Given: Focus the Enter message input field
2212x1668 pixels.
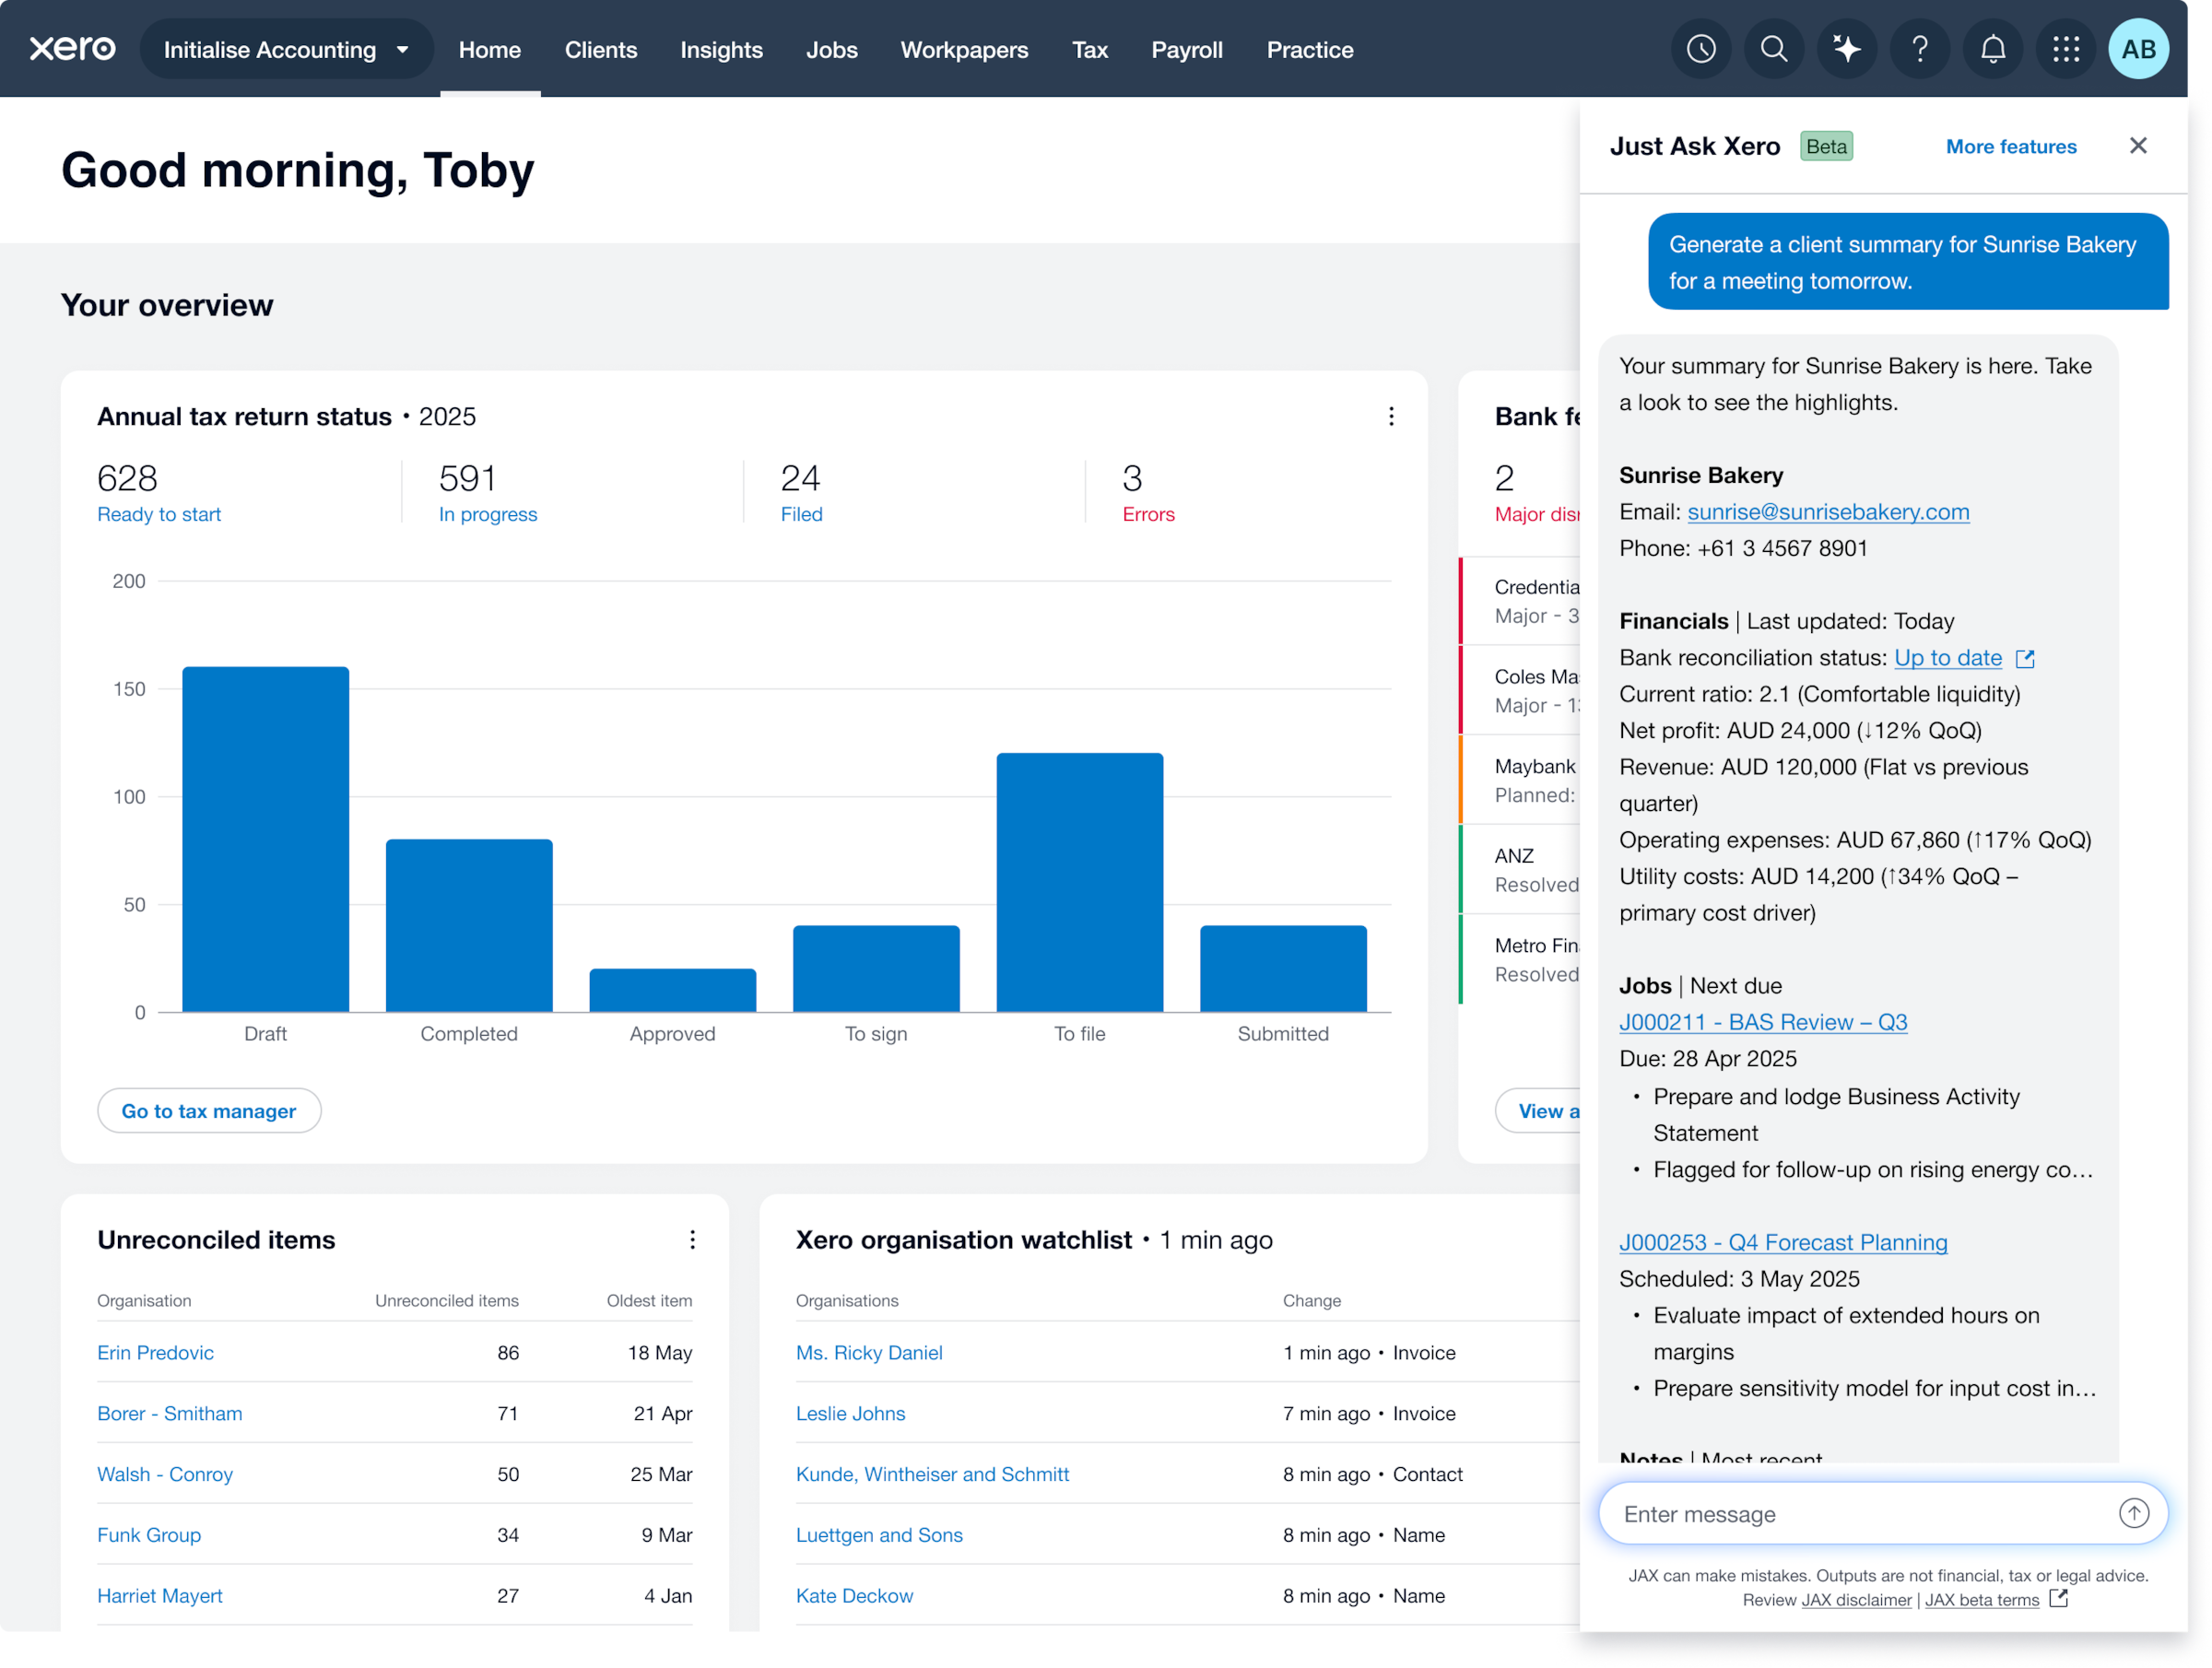Looking at the screenshot, I should click(x=1864, y=1513).
